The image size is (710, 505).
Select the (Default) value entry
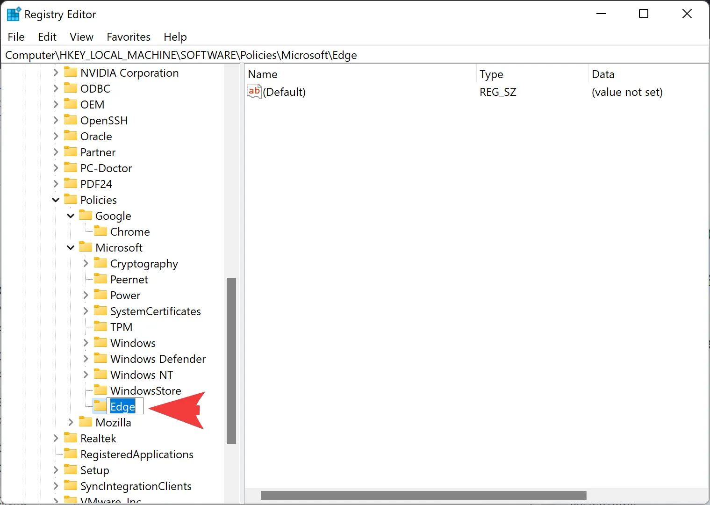285,92
